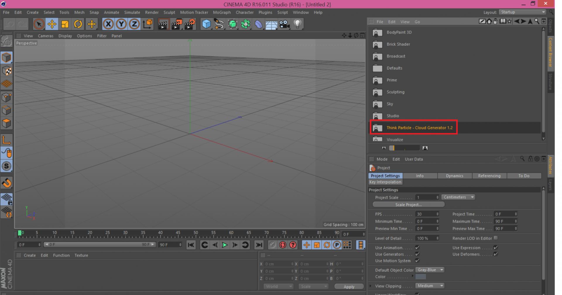Open the spline pen tool icon
The image size is (562, 295).
pos(219,24)
